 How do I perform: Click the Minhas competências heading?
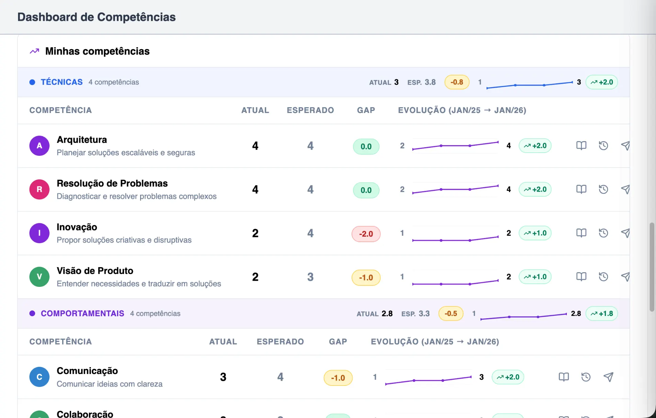click(x=97, y=51)
